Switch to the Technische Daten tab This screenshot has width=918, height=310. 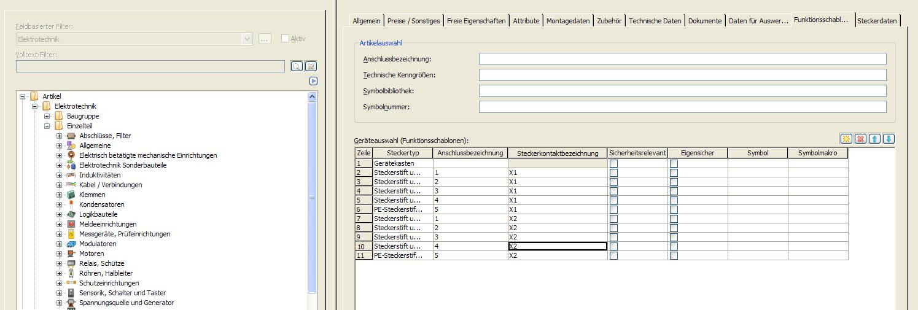[x=655, y=21]
